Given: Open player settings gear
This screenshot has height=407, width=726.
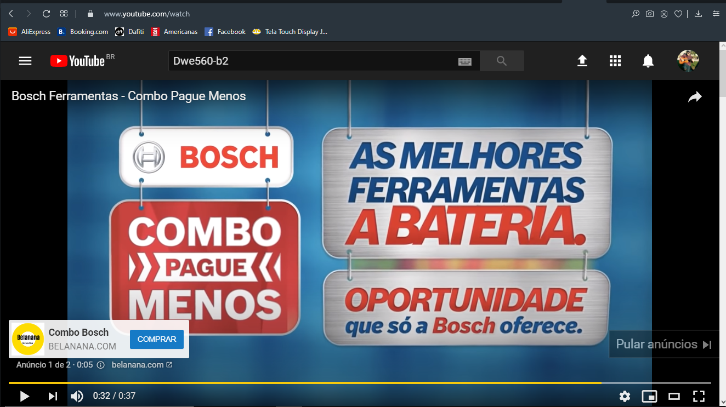Looking at the screenshot, I should [625, 396].
